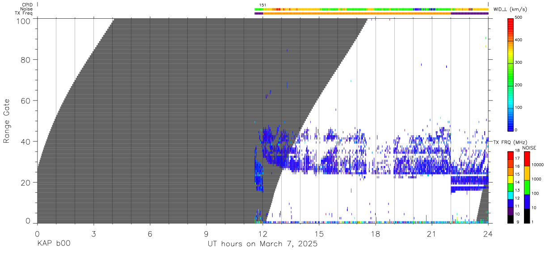The width and height of the screenshot is (549, 253).
Task: Click the UT hours on March 7, 2025 title
Action: pyautogui.click(x=262, y=244)
